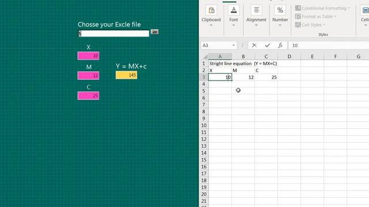Open the Number format group
The image size is (369, 207).
280,16
